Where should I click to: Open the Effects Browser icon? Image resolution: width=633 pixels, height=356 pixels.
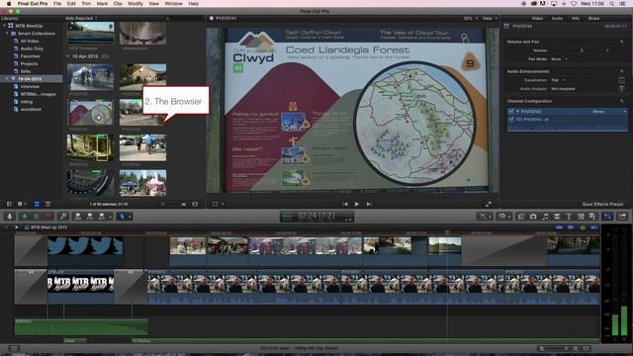pyautogui.click(x=521, y=217)
